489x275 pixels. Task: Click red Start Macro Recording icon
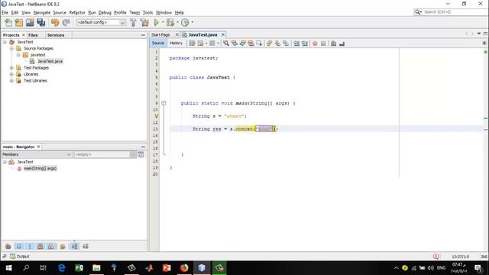[315, 44]
